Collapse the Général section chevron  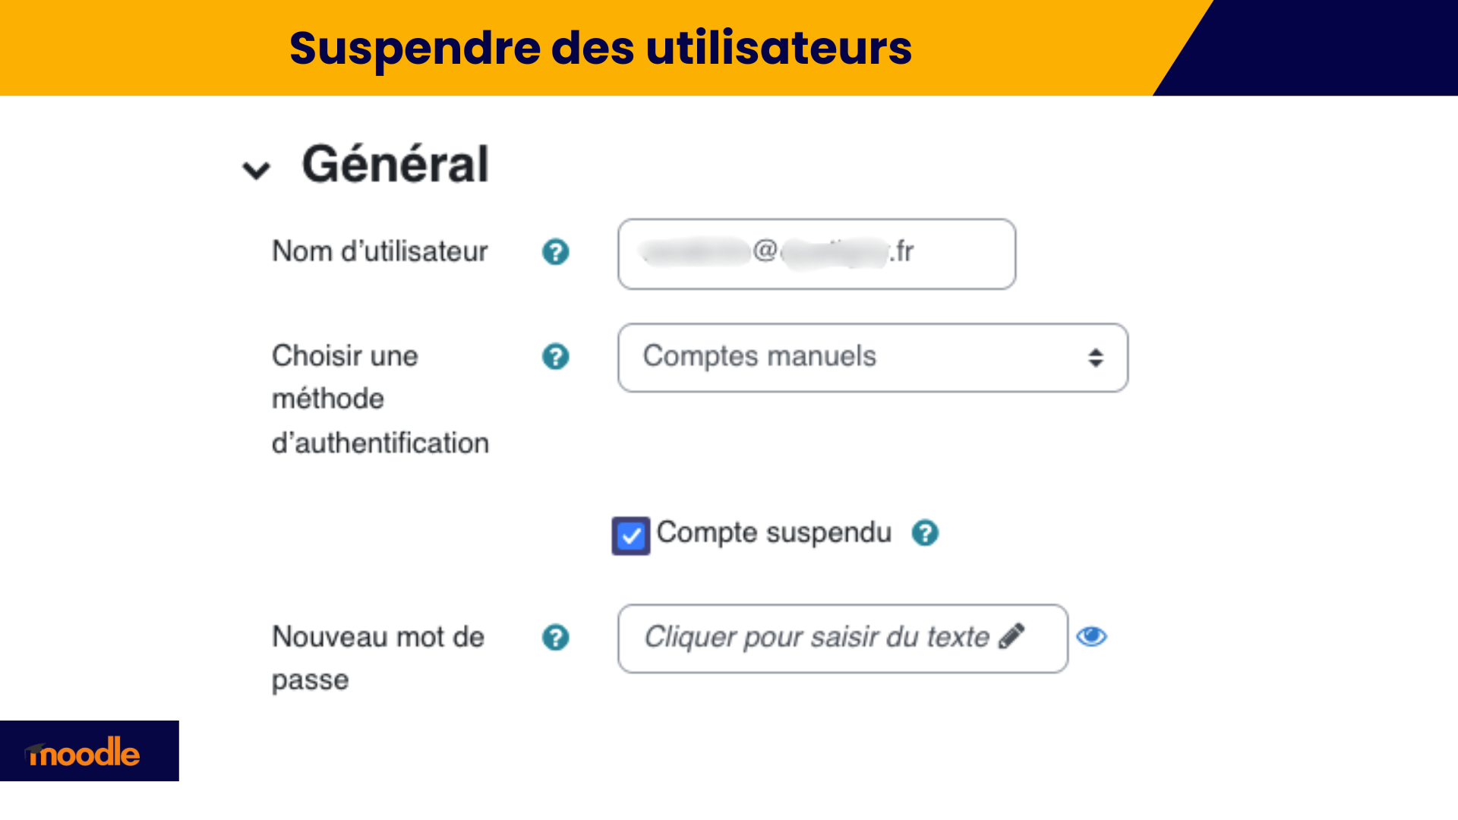click(x=256, y=170)
